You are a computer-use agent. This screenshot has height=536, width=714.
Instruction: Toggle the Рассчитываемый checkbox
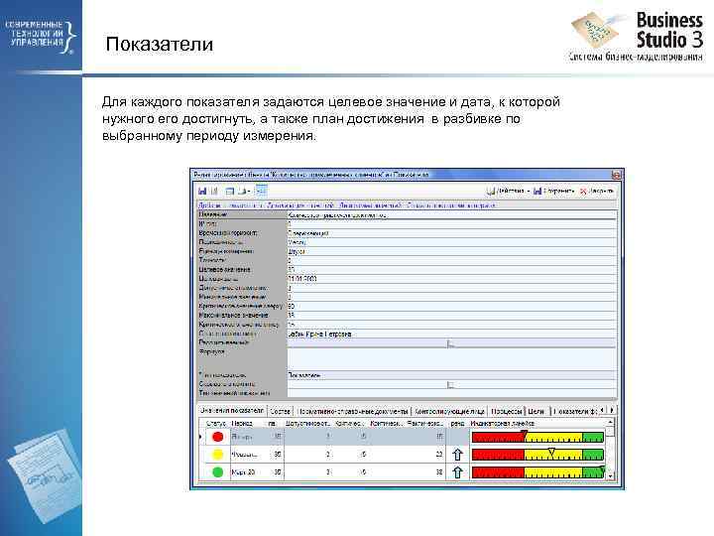(x=450, y=343)
